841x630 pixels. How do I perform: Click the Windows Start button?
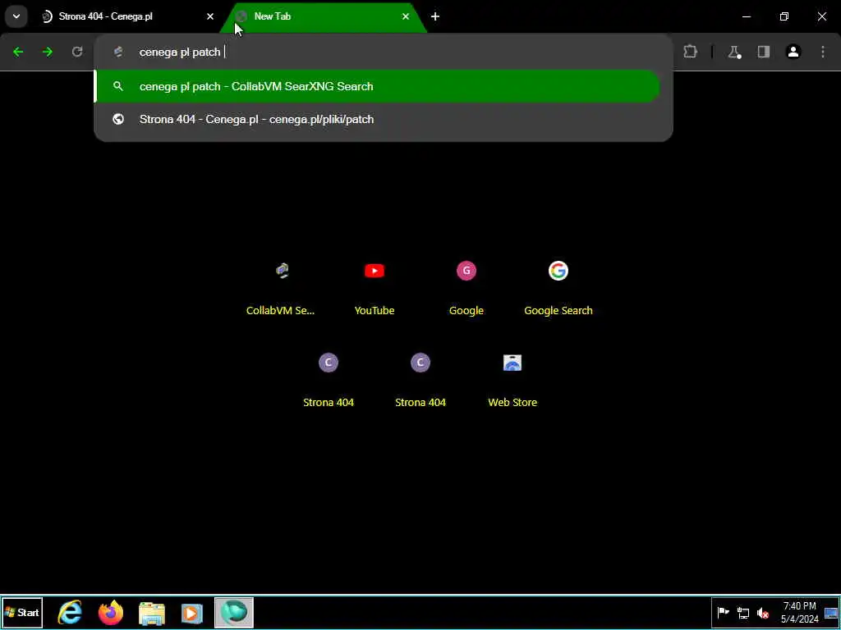click(22, 612)
